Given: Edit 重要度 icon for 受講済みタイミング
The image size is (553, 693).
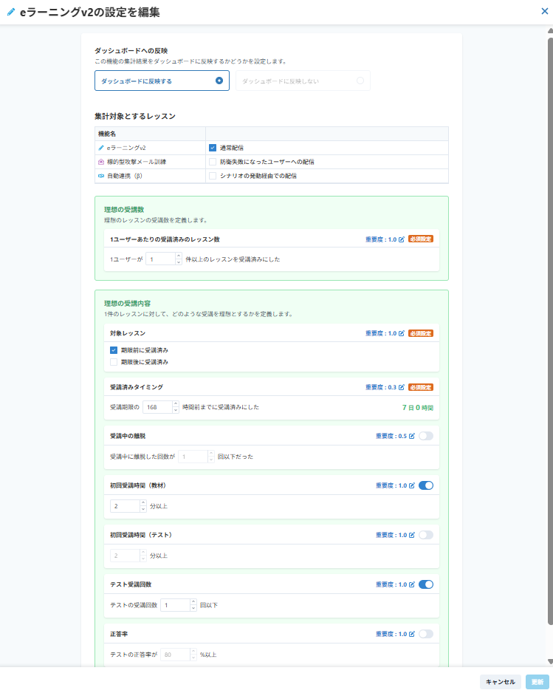Looking at the screenshot, I should pyautogui.click(x=402, y=387).
